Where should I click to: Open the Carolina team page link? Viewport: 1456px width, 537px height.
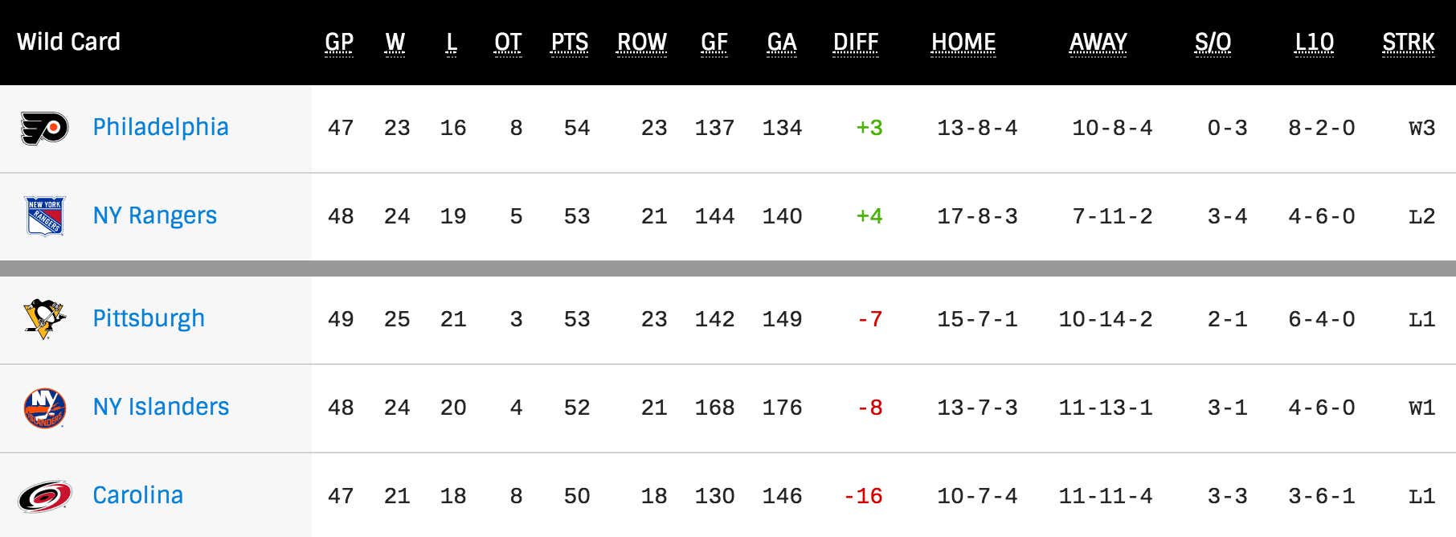[138, 495]
